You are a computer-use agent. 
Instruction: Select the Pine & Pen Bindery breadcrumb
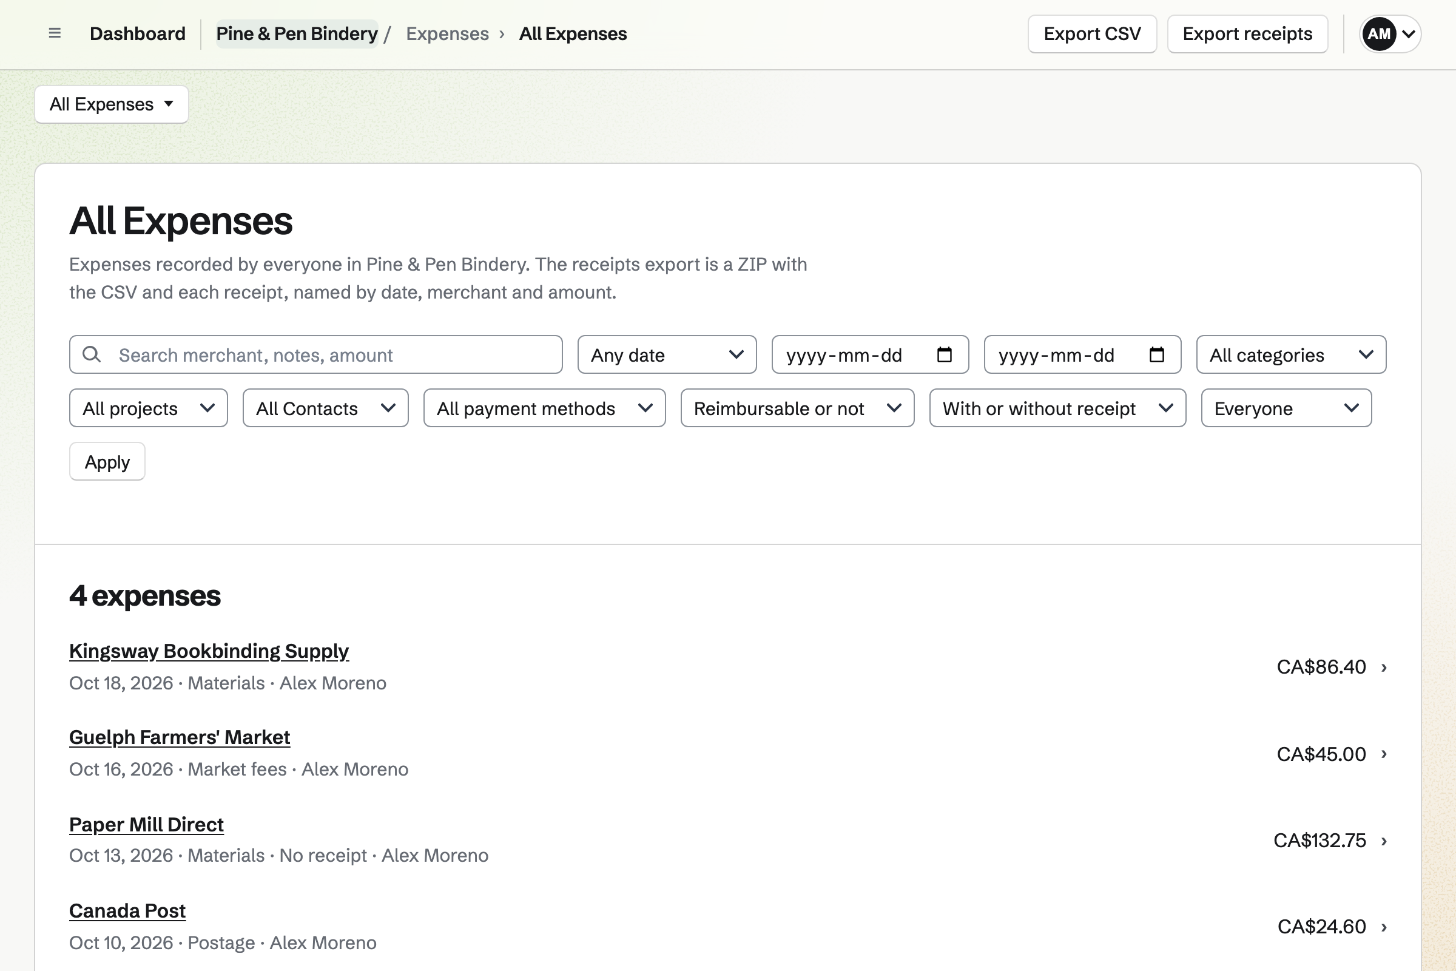[297, 33]
